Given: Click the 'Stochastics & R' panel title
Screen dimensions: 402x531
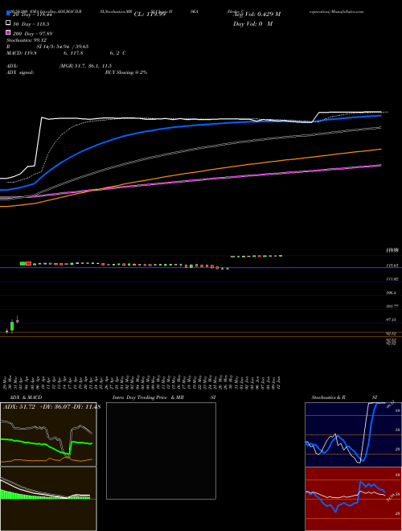Looking at the screenshot, I should (x=329, y=397).
